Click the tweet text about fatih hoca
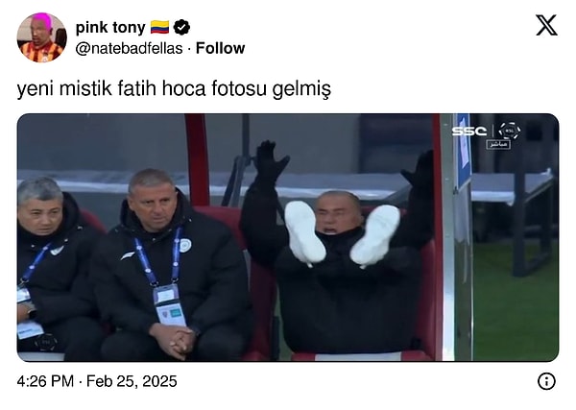The image size is (576, 410). (x=174, y=89)
